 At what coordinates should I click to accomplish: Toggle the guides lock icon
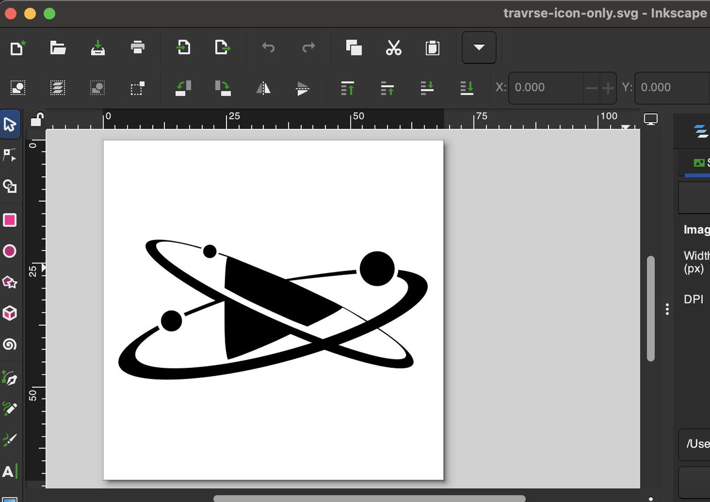coord(36,119)
